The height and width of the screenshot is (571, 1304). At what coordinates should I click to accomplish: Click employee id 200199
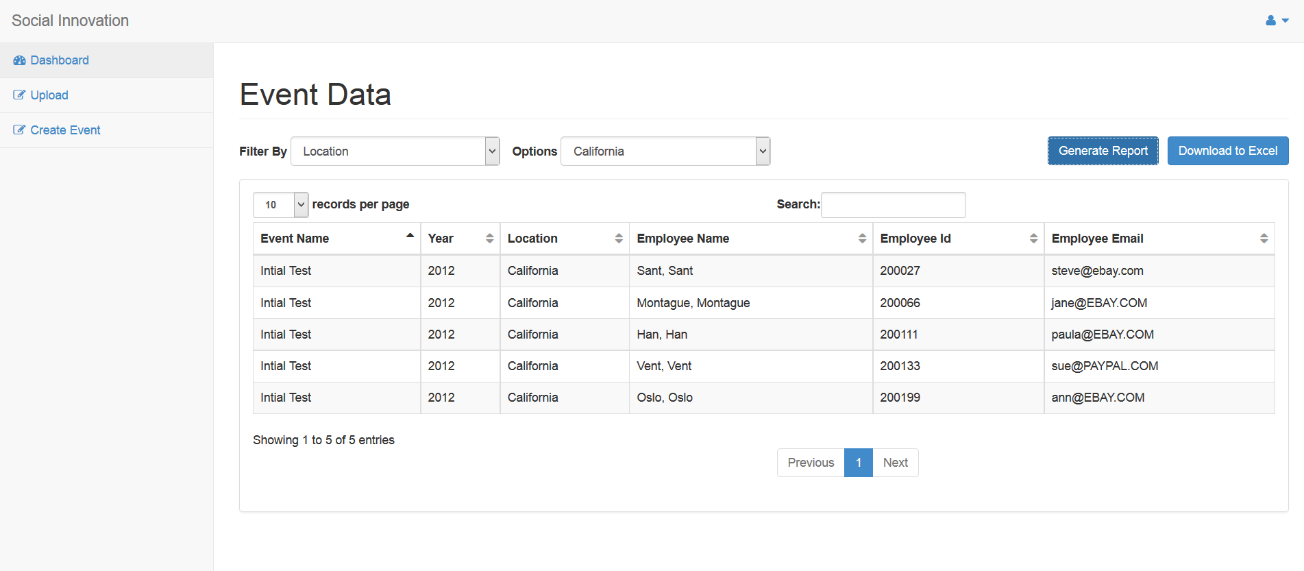point(900,398)
